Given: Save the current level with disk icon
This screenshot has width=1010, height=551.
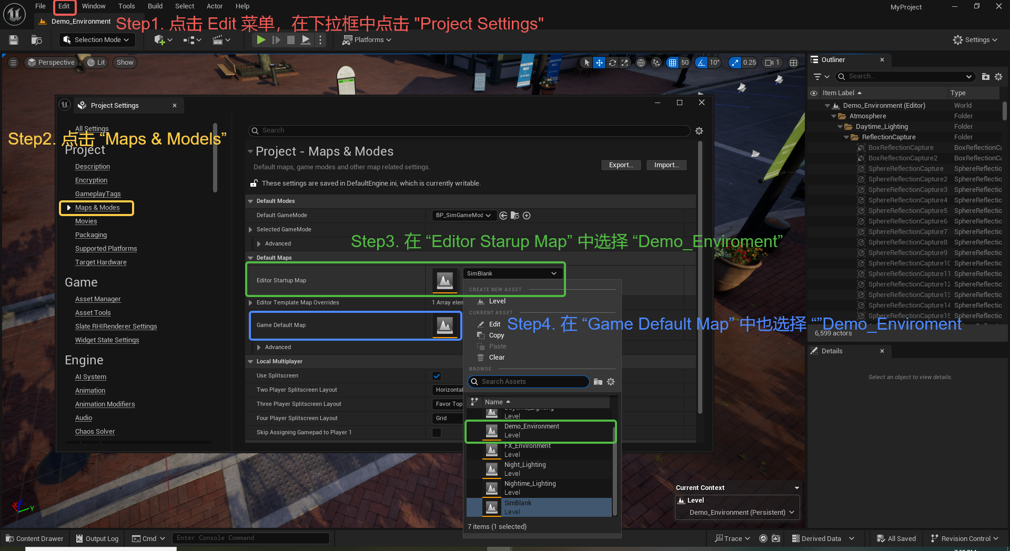Looking at the screenshot, I should 14,40.
